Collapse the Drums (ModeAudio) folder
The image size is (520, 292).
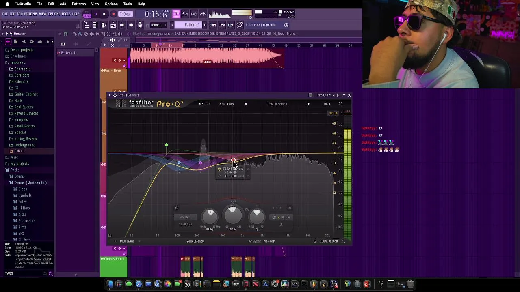tap(30, 182)
